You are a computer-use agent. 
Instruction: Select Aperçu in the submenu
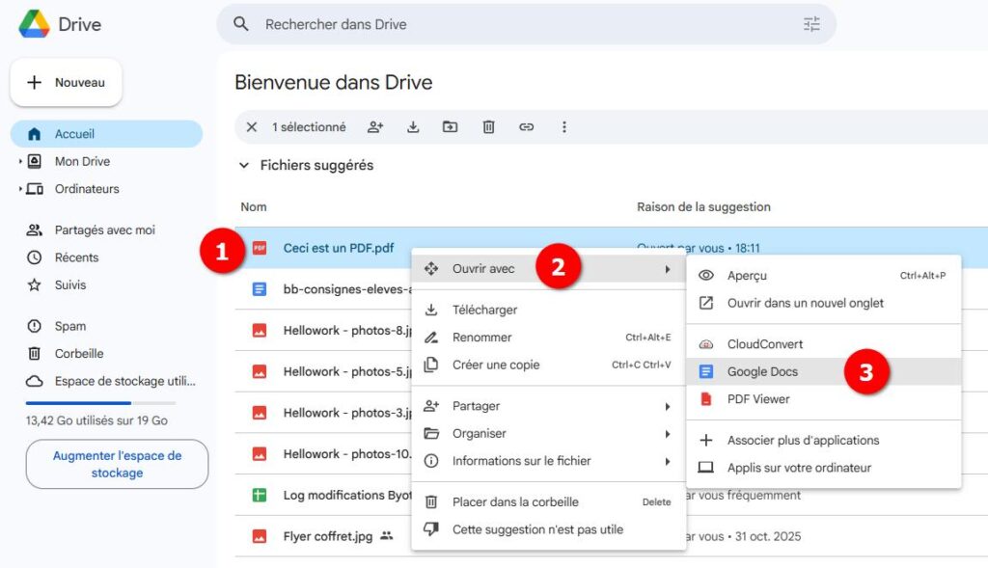[x=824, y=275]
